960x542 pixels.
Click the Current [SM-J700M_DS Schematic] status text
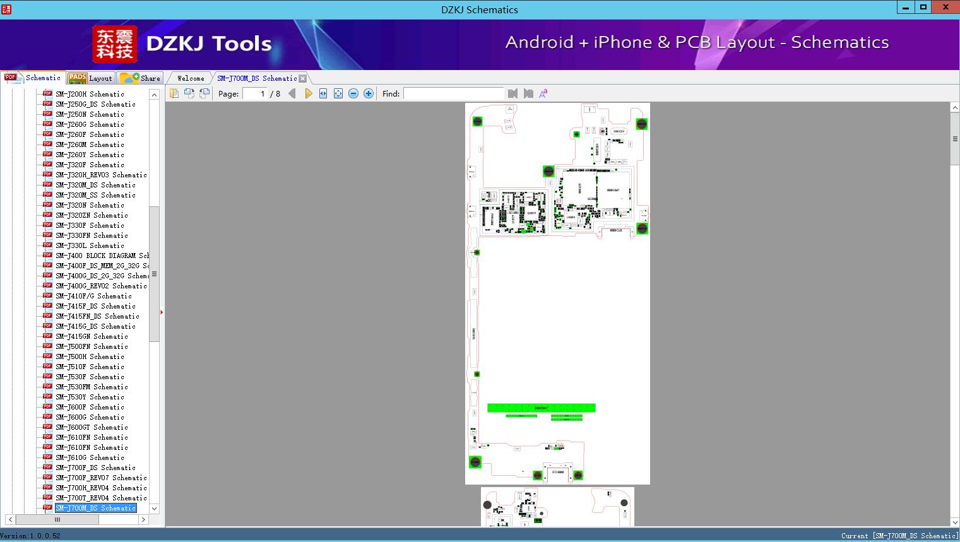coord(899,536)
